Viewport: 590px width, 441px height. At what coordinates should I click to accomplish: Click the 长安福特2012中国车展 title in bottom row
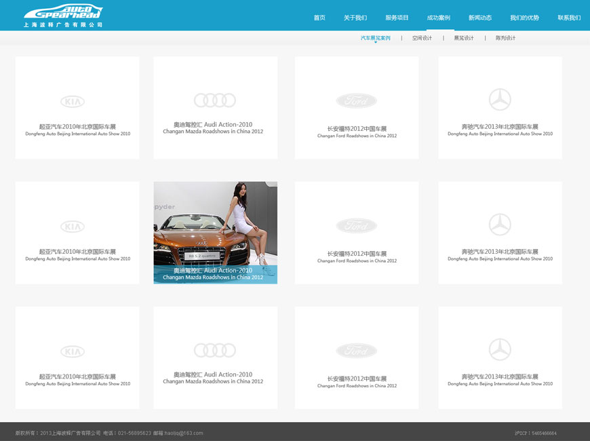tap(357, 379)
